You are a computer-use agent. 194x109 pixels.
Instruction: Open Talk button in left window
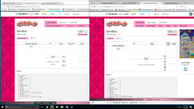pos(33,38)
